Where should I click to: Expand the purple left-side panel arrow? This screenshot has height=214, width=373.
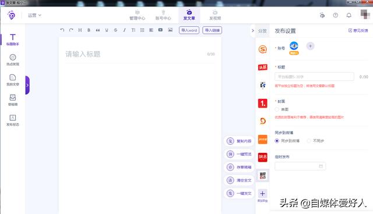(27, 85)
